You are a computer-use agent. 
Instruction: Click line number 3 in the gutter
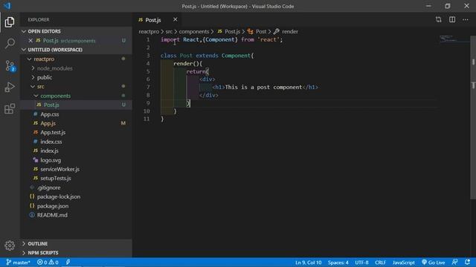tap(148, 56)
